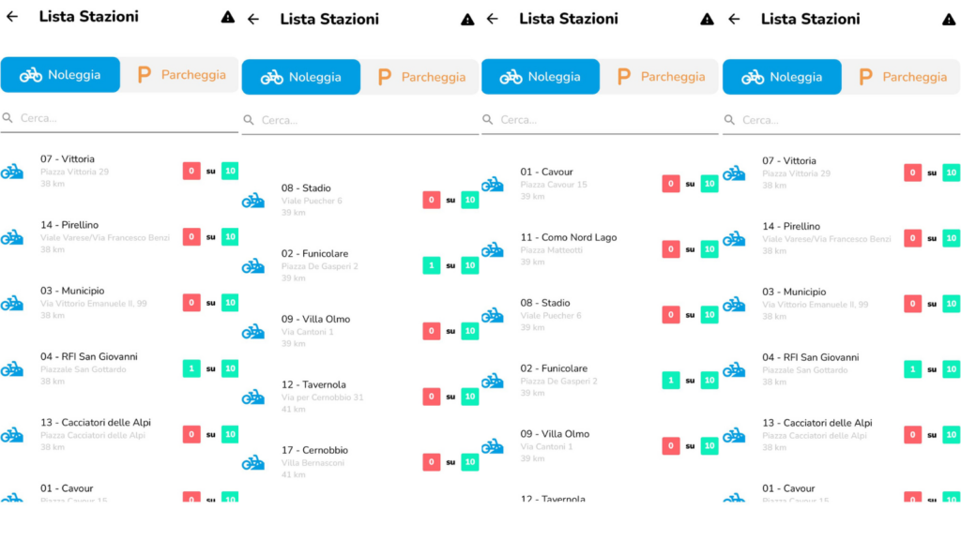This screenshot has width=961, height=540.
Task: Click the bike icon next to 14 - Pirellino
Action: pos(13,236)
